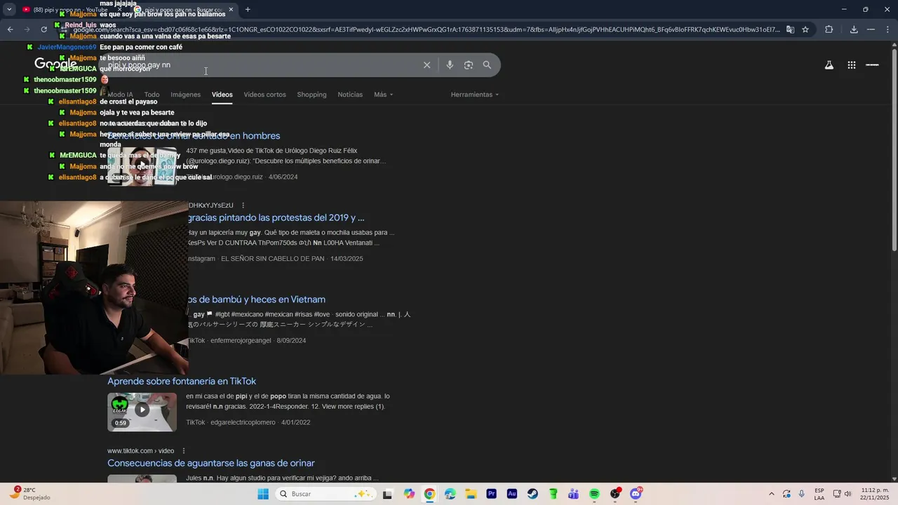Click the Windows taskbar Buscar search box
The image size is (898, 505).
pos(324,494)
